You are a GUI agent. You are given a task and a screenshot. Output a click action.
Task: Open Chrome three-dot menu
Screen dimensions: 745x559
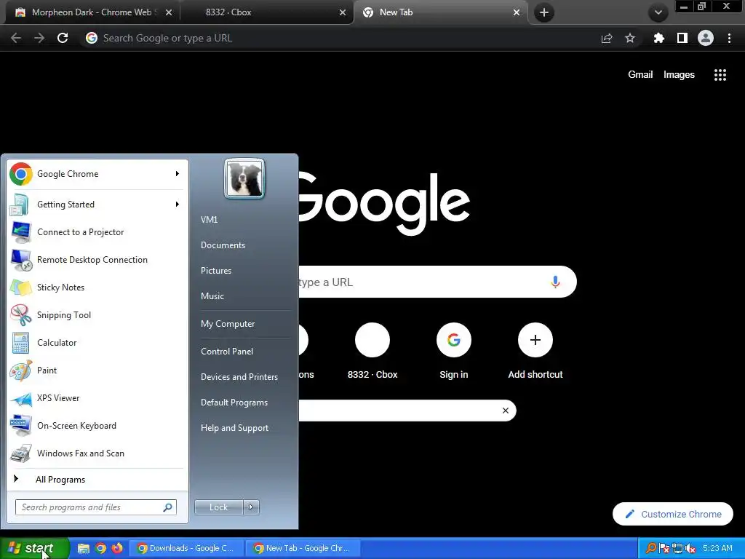coord(729,38)
